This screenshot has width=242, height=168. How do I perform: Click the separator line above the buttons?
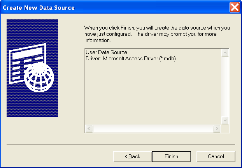(121, 145)
